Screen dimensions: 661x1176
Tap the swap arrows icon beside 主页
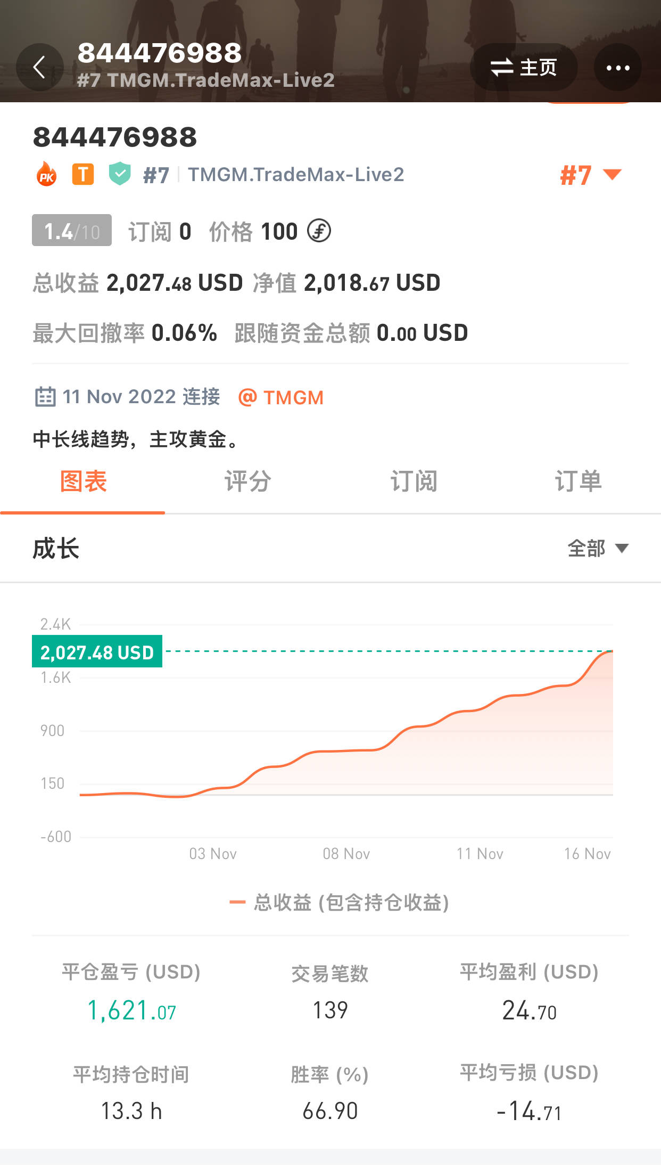[501, 68]
